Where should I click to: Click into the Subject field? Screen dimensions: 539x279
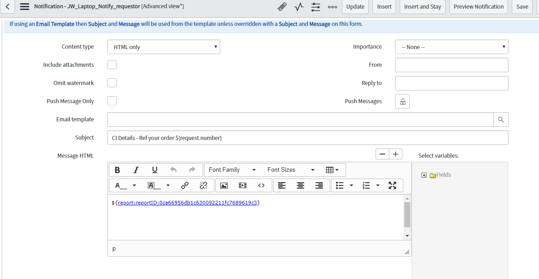pos(308,138)
